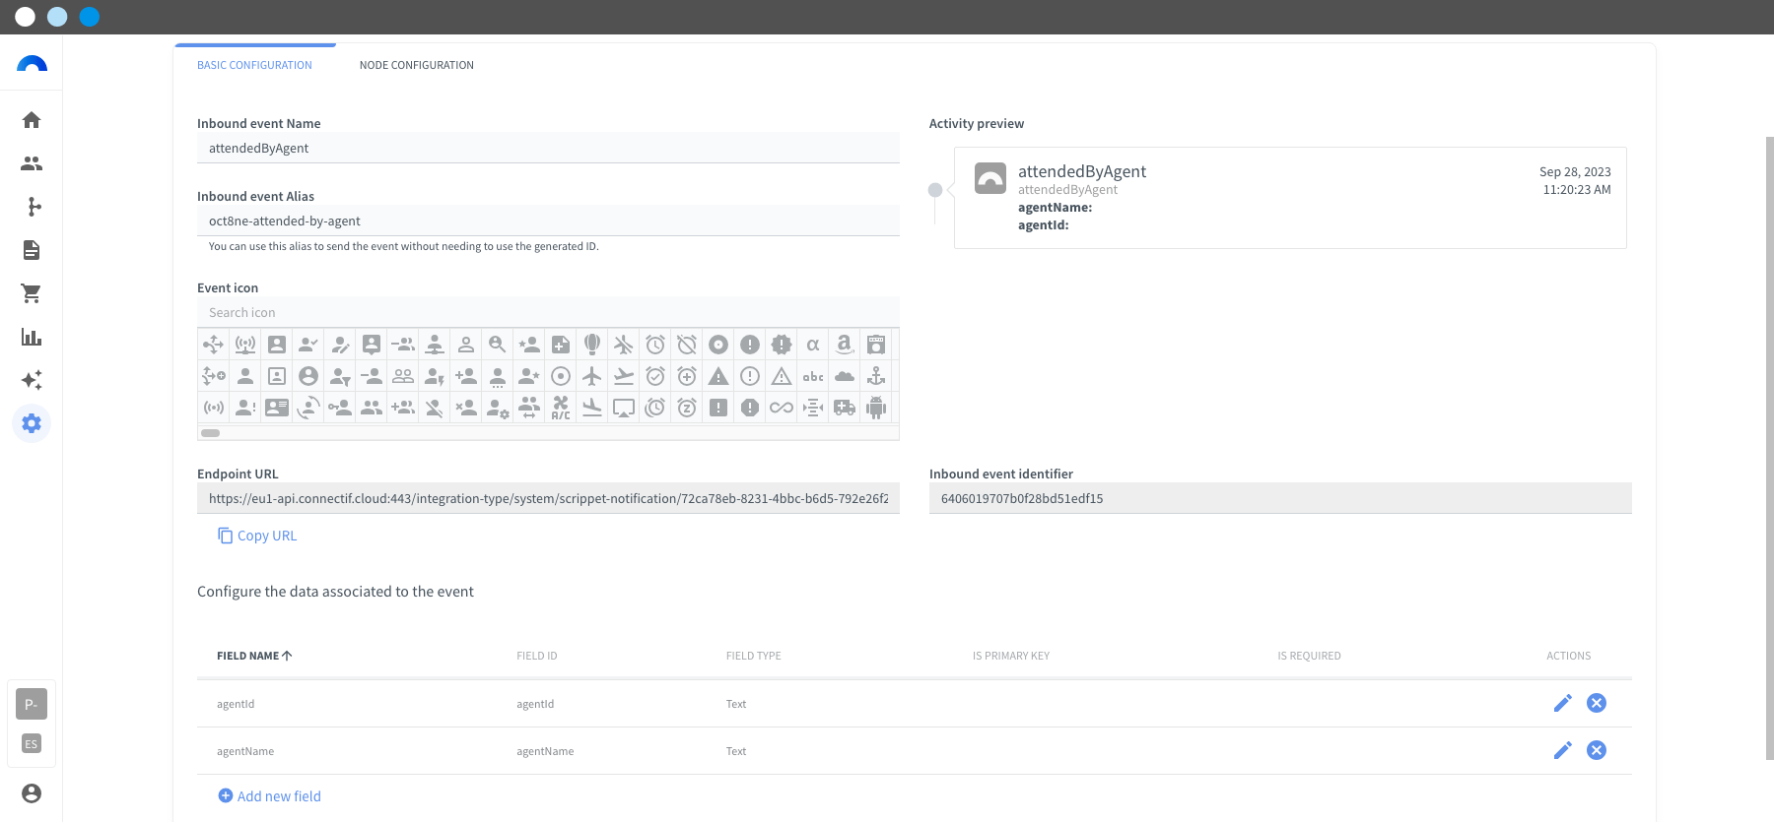
Task: Sort by Field Name column header
Action: coord(254,656)
